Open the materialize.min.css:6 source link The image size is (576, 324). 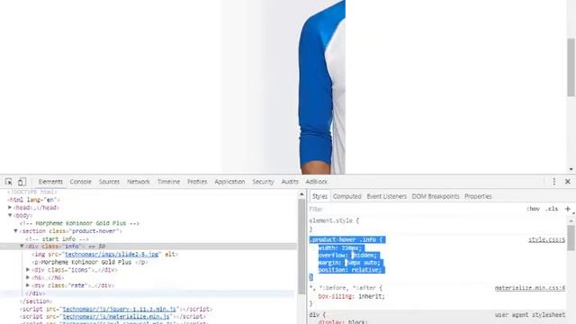click(530, 288)
